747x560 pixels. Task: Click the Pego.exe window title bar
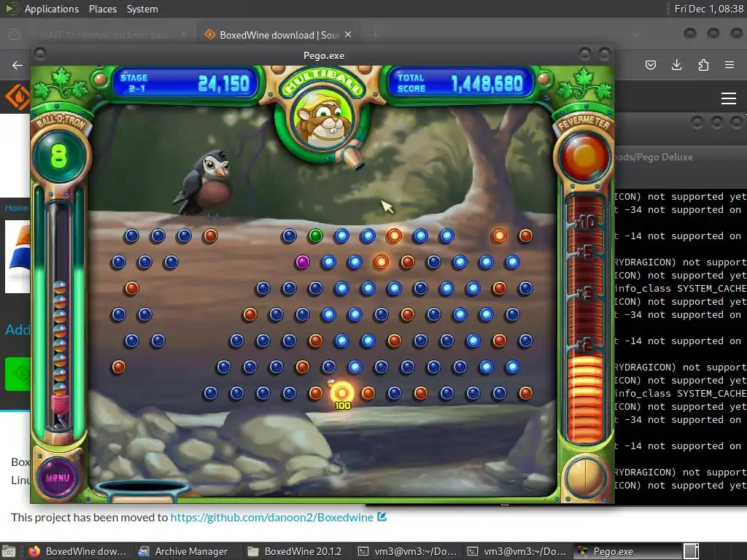coord(323,55)
